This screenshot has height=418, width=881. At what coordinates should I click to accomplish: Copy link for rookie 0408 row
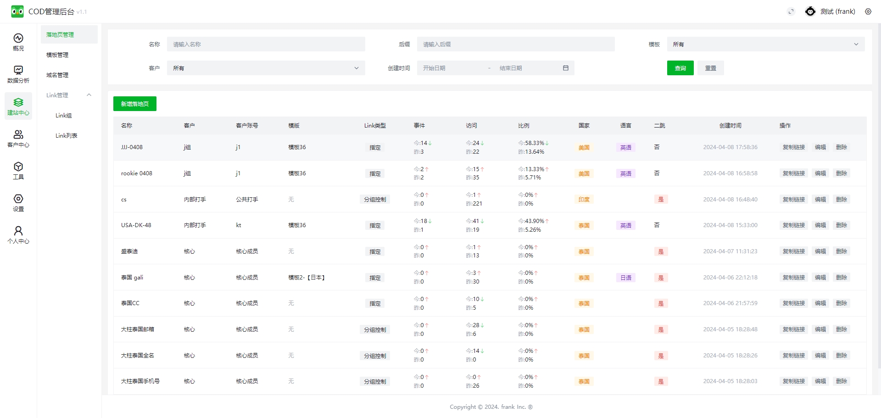pyautogui.click(x=794, y=173)
